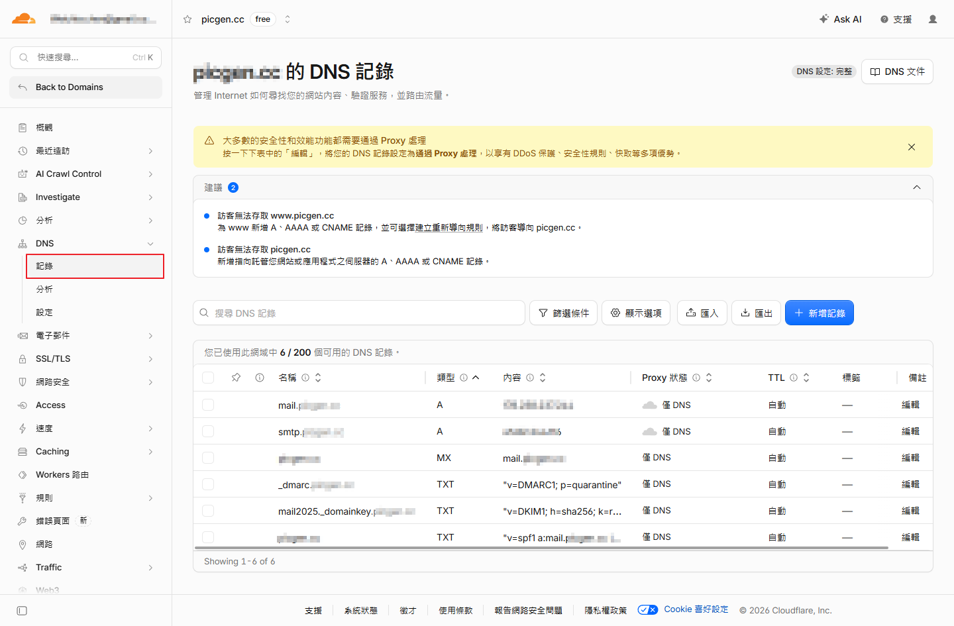Image resolution: width=954 pixels, height=626 pixels.
Task: Select the 記錄 DNS records item
Action: tap(95, 266)
